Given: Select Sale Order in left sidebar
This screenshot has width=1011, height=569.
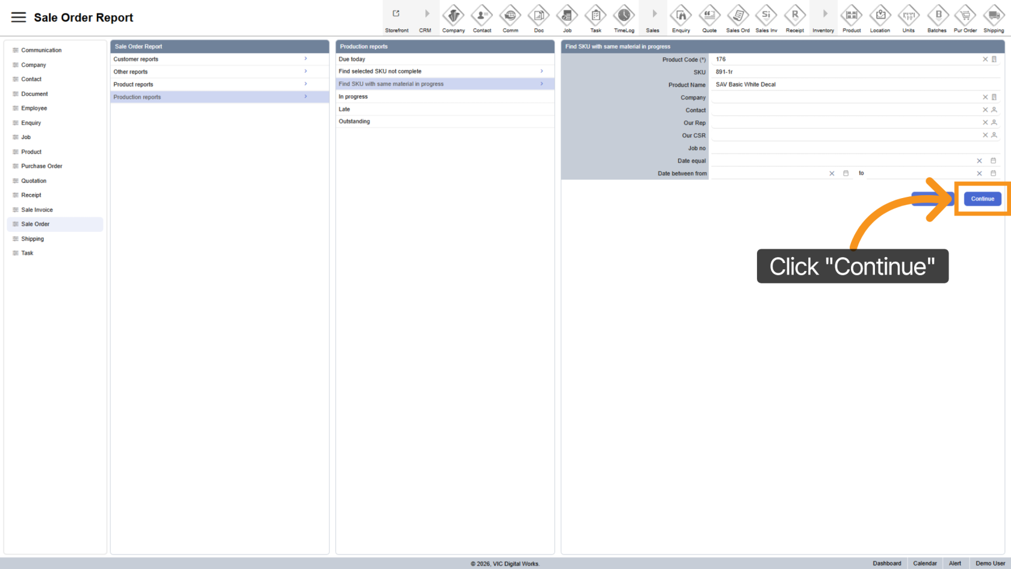Looking at the screenshot, I should click(55, 224).
